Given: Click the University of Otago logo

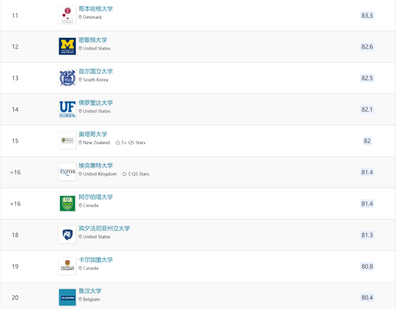Looking at the screenshot, I should click(67, 141).
